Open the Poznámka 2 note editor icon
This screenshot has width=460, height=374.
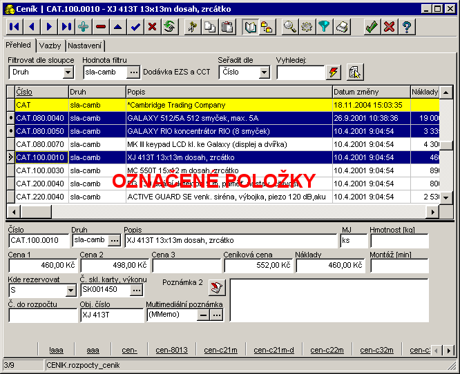[218, 287]
